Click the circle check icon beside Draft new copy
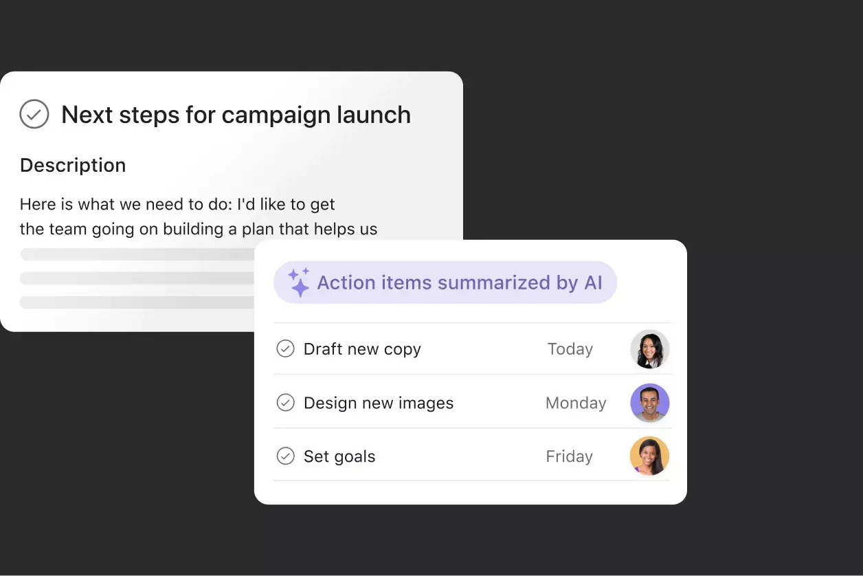863x576 pixels. [285, 348]
